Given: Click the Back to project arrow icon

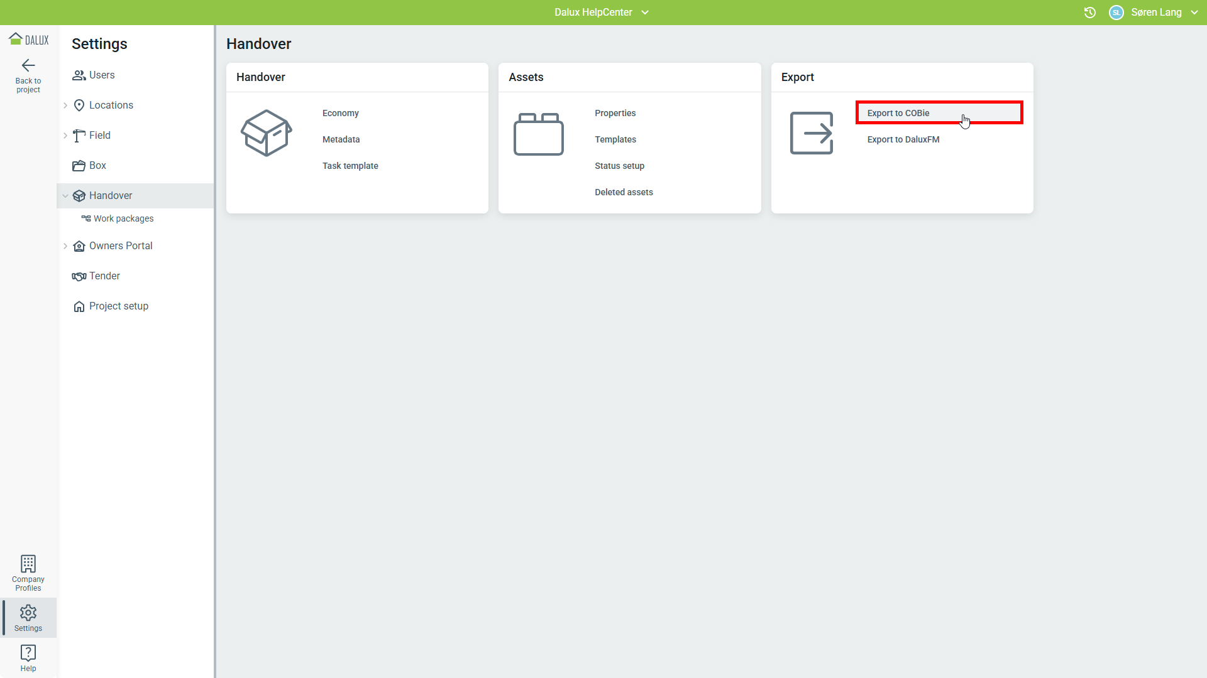Looking at the screenshot, I should (28, 65).
